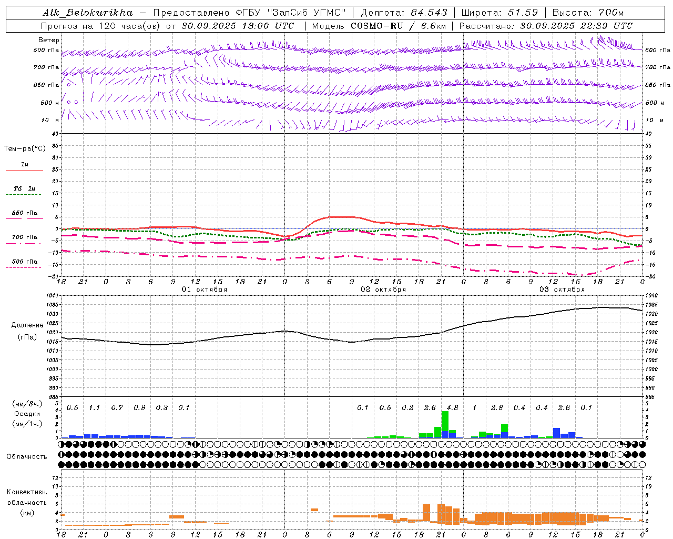Screen dimensions: 673x539
Task: Click the Облачность cloudiness row label
Action: coord(27,457)
